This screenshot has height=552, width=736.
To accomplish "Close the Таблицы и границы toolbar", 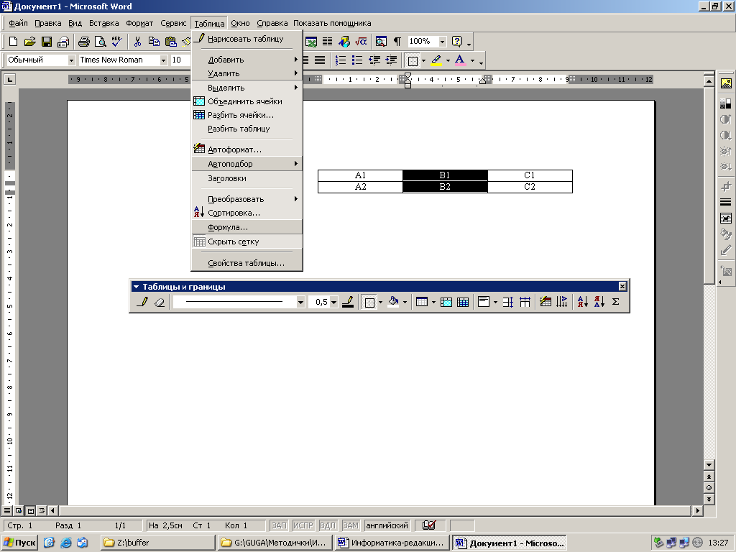I will (622, 286).
